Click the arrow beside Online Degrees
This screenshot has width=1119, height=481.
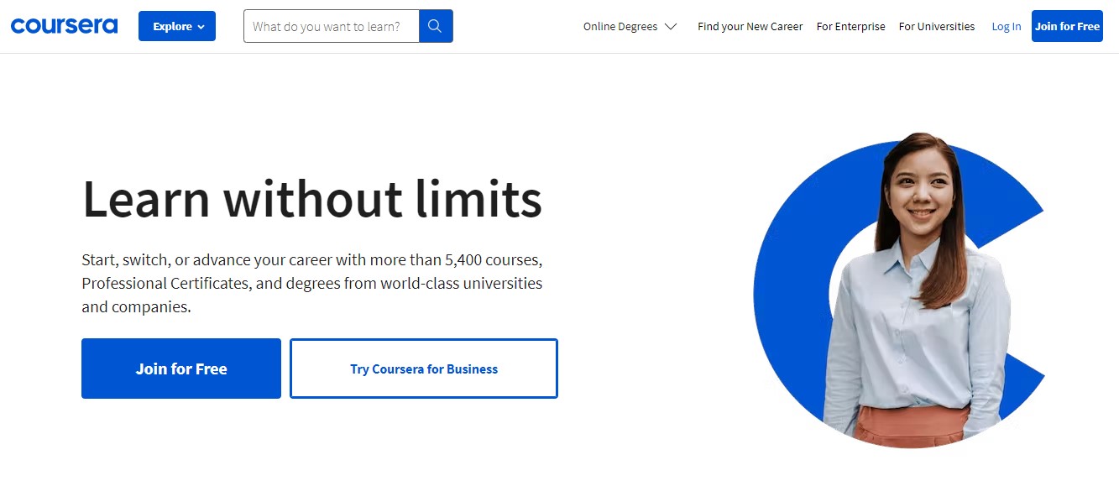tap(671, 27)
